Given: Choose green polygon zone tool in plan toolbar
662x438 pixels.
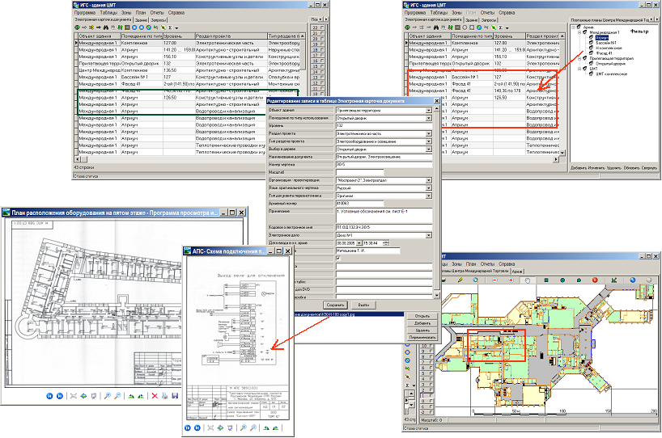Looking at the screenshot, I should pos(579,280).
